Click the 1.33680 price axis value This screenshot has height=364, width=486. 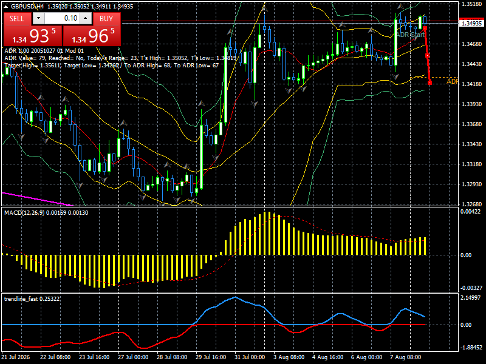[472, 124]
